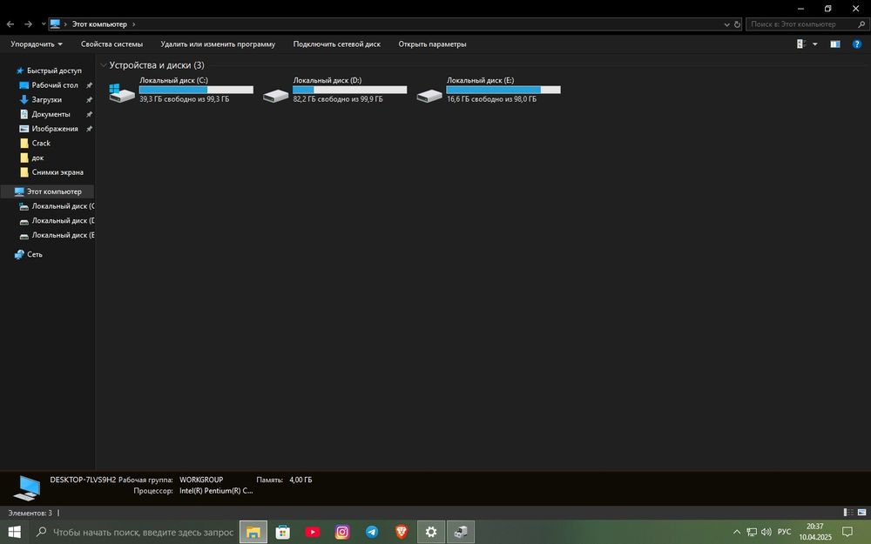This screenshot has width=871, height=544.
Task: Collapse the Устройства и диски group
Action: (x=104, y=65)
